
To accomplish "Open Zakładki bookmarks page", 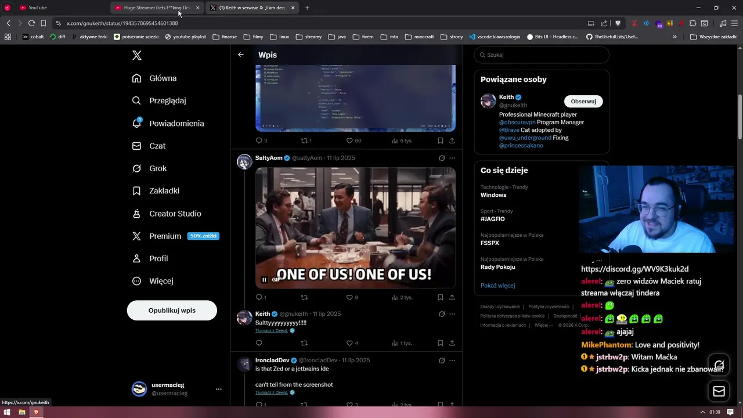I will tap(156, 191).
